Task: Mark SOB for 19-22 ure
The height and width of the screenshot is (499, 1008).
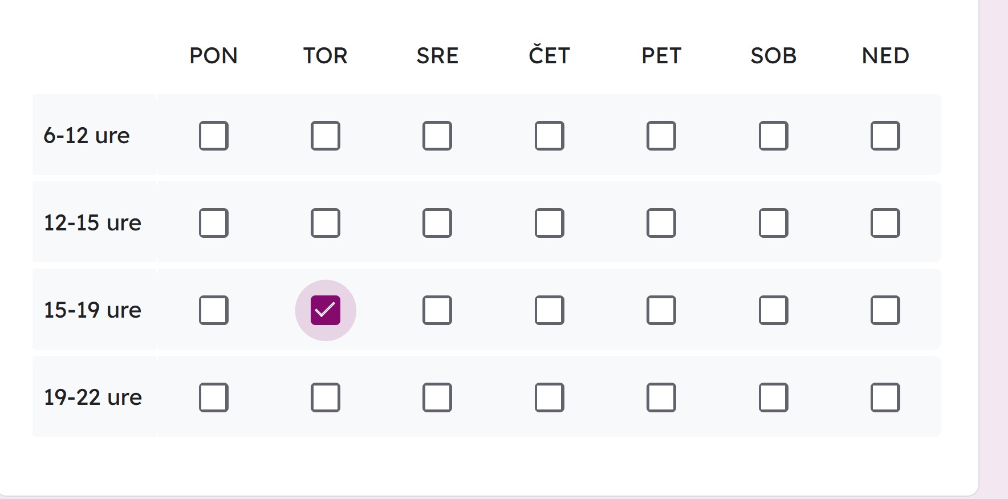Action: point(774,397)
